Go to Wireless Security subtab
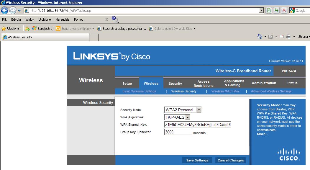This screenshot has height=170, width=310. 184,91
